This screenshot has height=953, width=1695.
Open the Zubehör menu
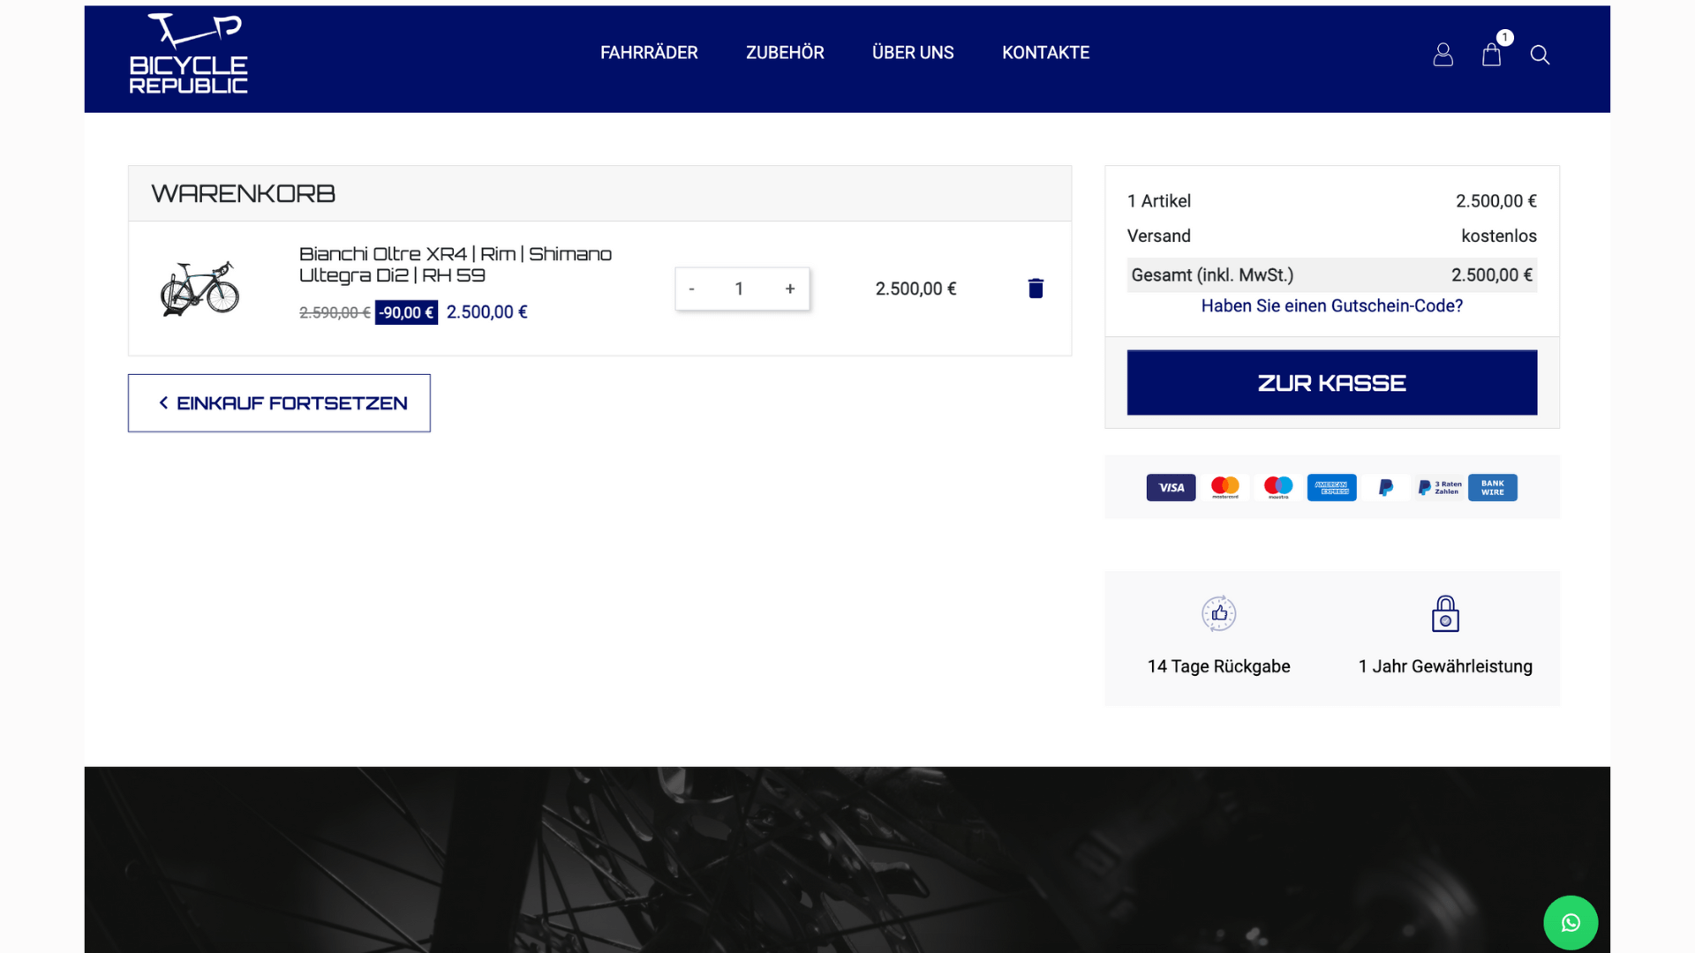[x=785, y=53]
